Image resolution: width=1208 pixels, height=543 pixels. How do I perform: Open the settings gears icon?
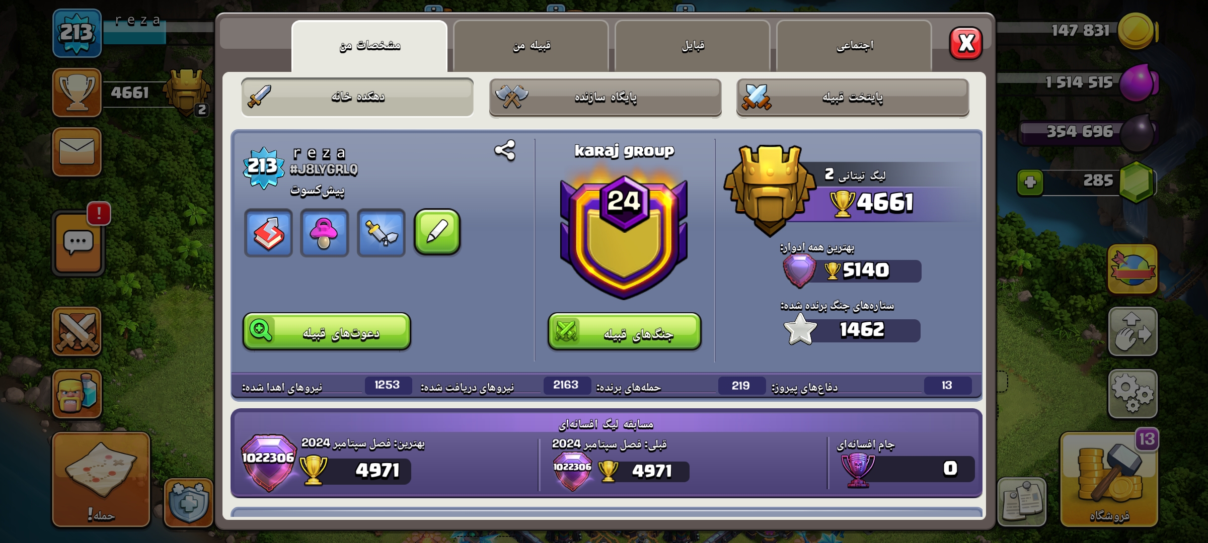point(1132,394)
